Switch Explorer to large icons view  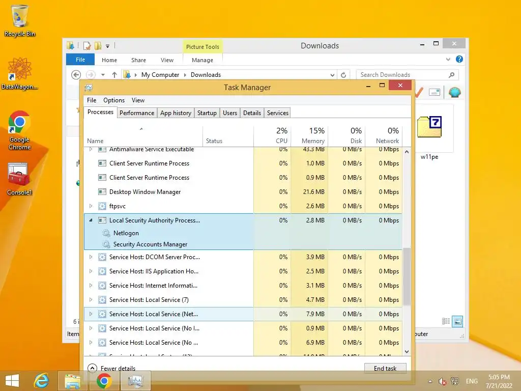click(x=457, y=321)
